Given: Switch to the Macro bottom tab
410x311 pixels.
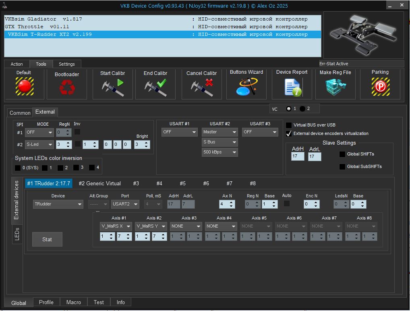Looking at the screenshot, I should [73, 303].
